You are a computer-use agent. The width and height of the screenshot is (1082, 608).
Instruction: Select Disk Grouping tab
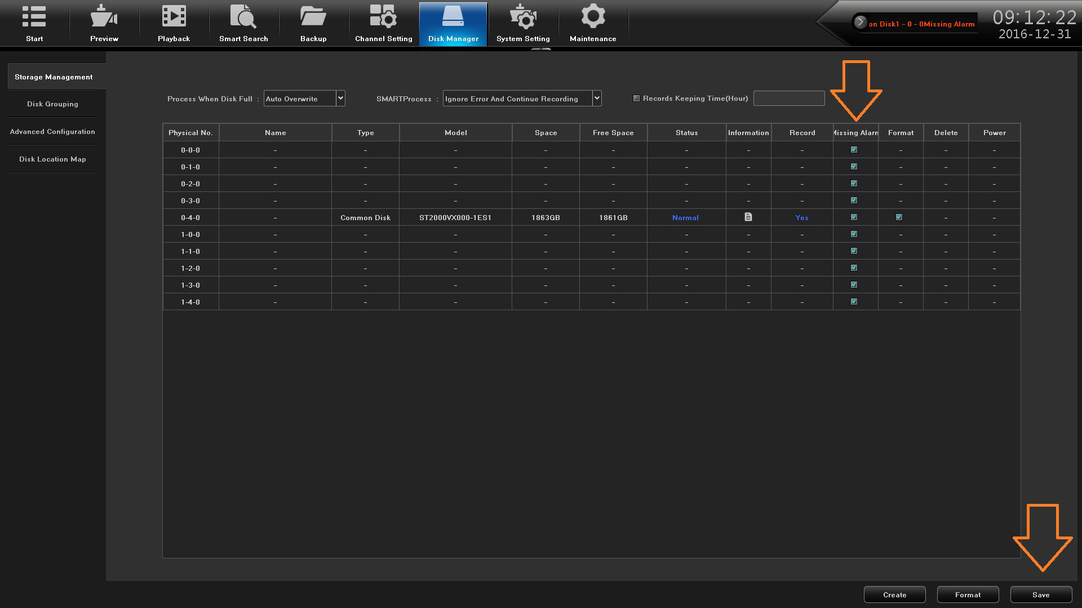click(x=52, y=104)
